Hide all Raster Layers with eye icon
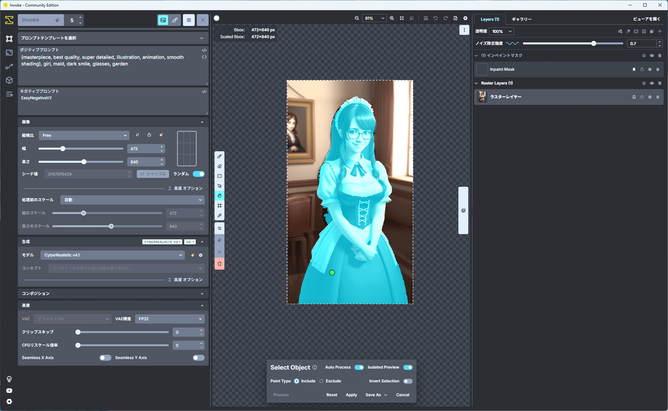Viewport: 668px width, 411px height. click(x=651, y=83)
